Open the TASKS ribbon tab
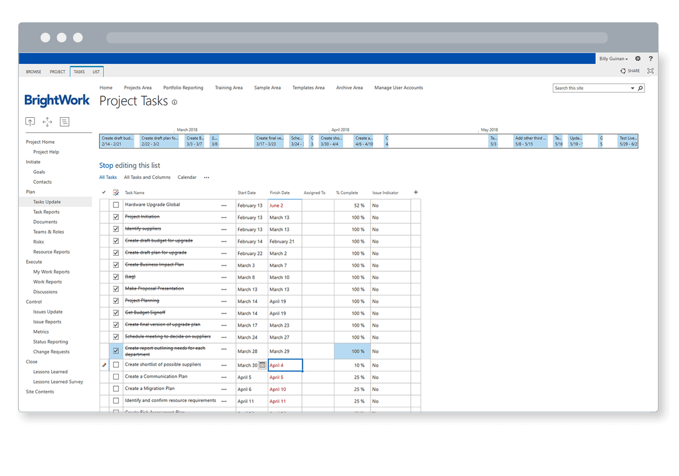 click(79, 72)
